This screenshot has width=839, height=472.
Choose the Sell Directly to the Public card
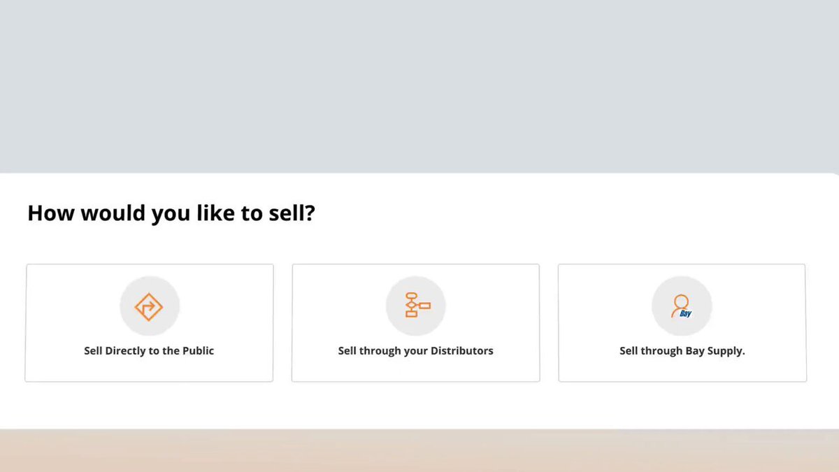[149, 322]
